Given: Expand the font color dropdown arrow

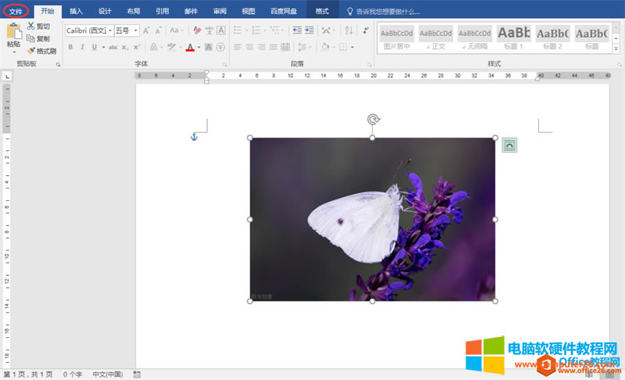Looking at the screenshot, I should pos(199,47).
